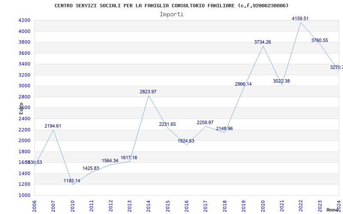Click x-axis year 2006
This screenshot has height=214, width=343.
point(34,206)
